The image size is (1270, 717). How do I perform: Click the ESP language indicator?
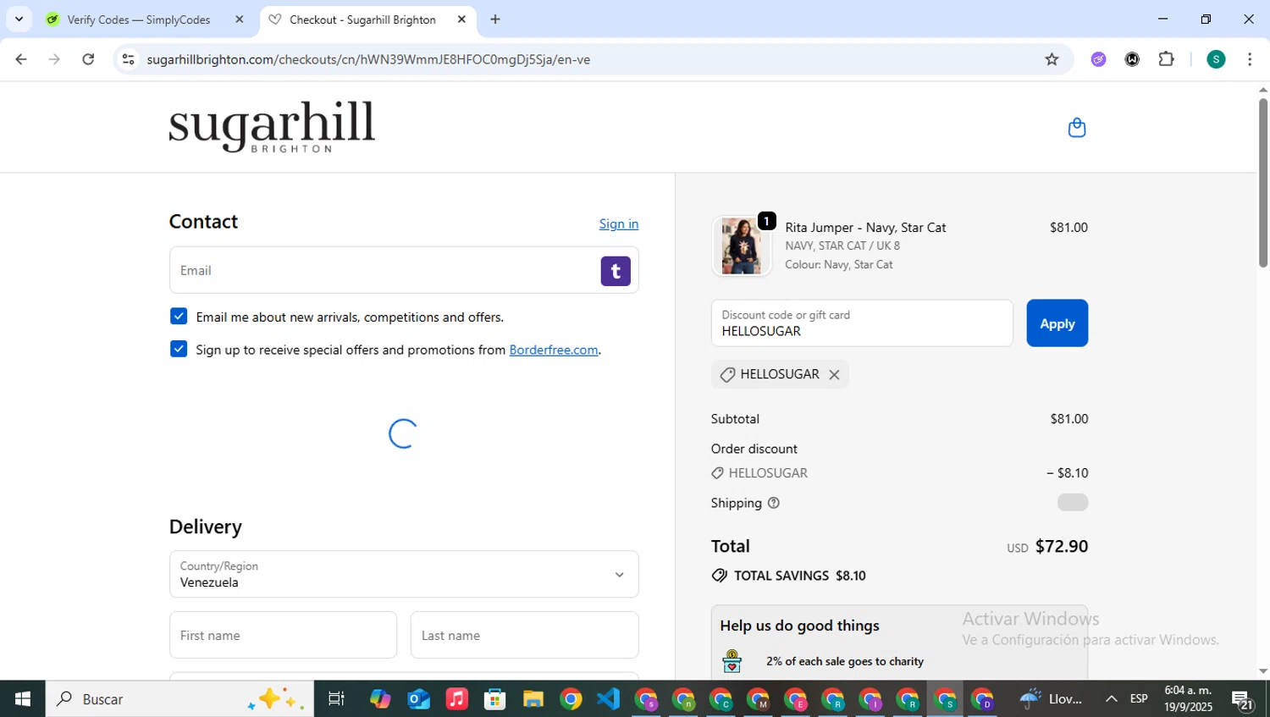(x=1139, y=699)
